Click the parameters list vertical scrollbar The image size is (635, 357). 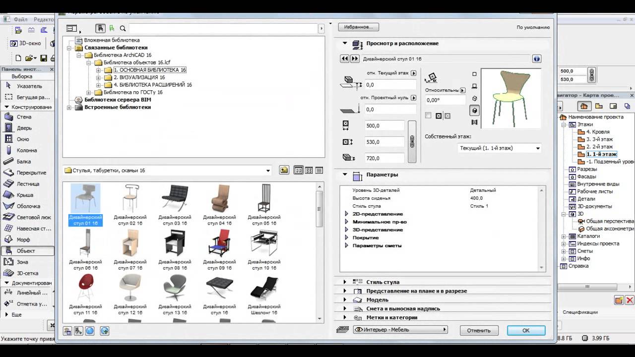[x=542, y=228]
